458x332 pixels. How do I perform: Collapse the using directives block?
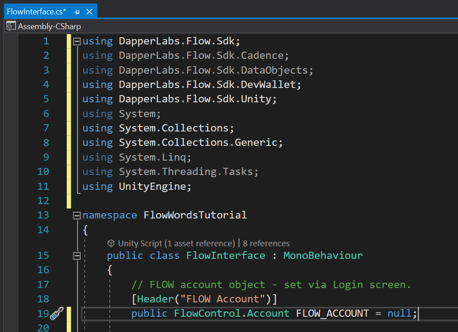tap(77, 40)
